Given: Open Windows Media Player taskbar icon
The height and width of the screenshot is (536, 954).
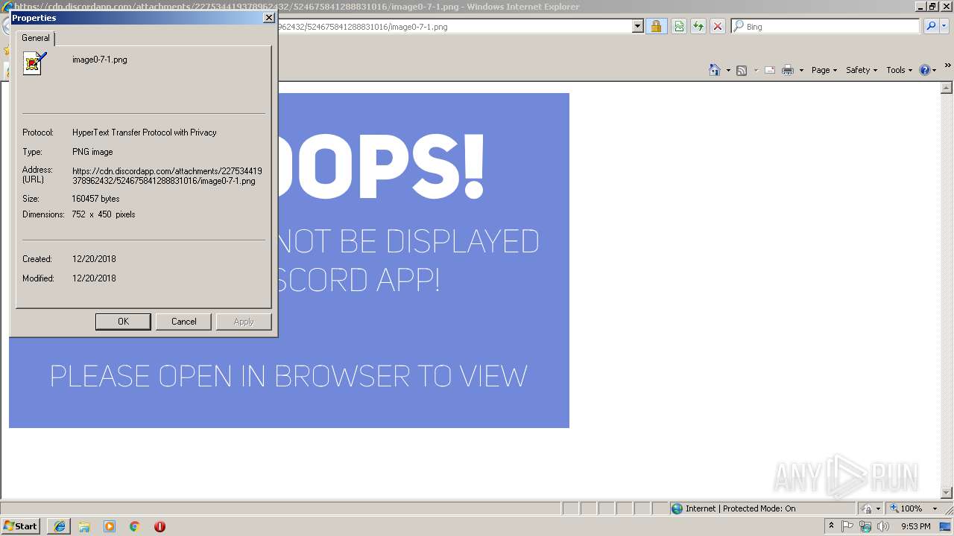Looking at the screenshot, I should pyautogui.click(x=110, y=526).
